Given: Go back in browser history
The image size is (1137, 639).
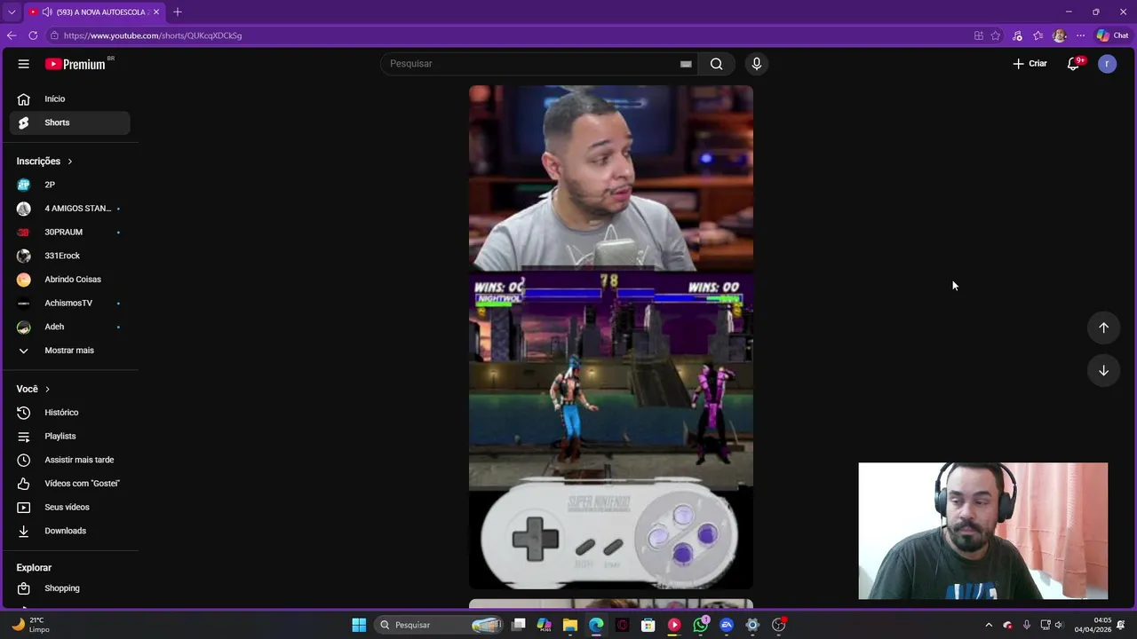Looking at the screenshot, I should pos(12,35).
